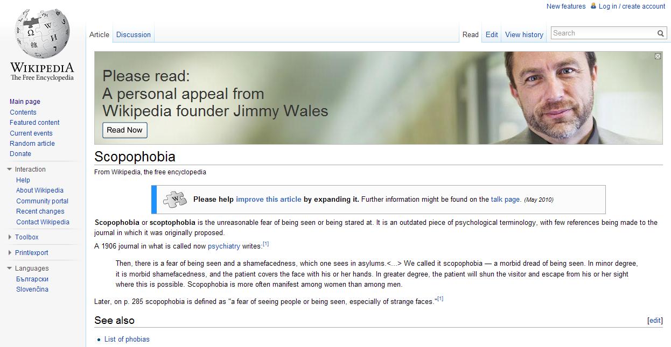
Task: Go to Random article in sidebar
Action: click(32, 144)
